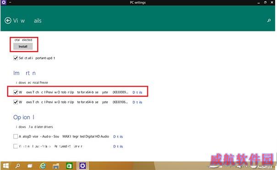This screenshot has width=277, height=170.
Task: Check the AnalogDevices Audio driver checkbox
Action: coord(16,136)
